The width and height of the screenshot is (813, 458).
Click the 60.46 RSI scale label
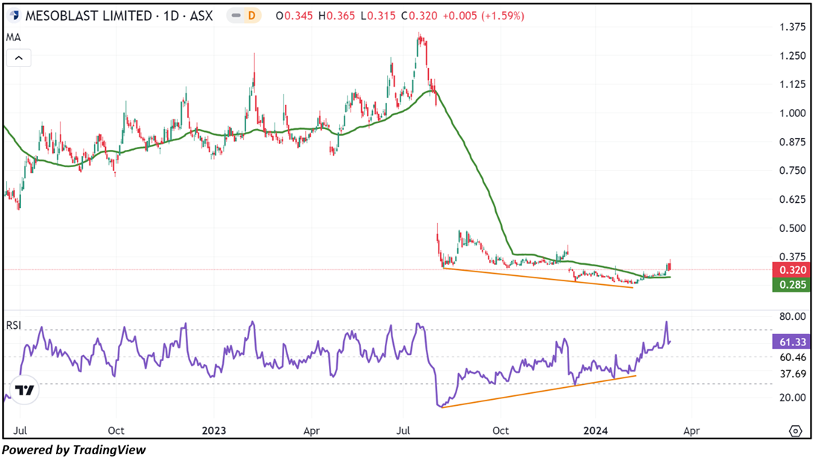(x=793, y=357)
